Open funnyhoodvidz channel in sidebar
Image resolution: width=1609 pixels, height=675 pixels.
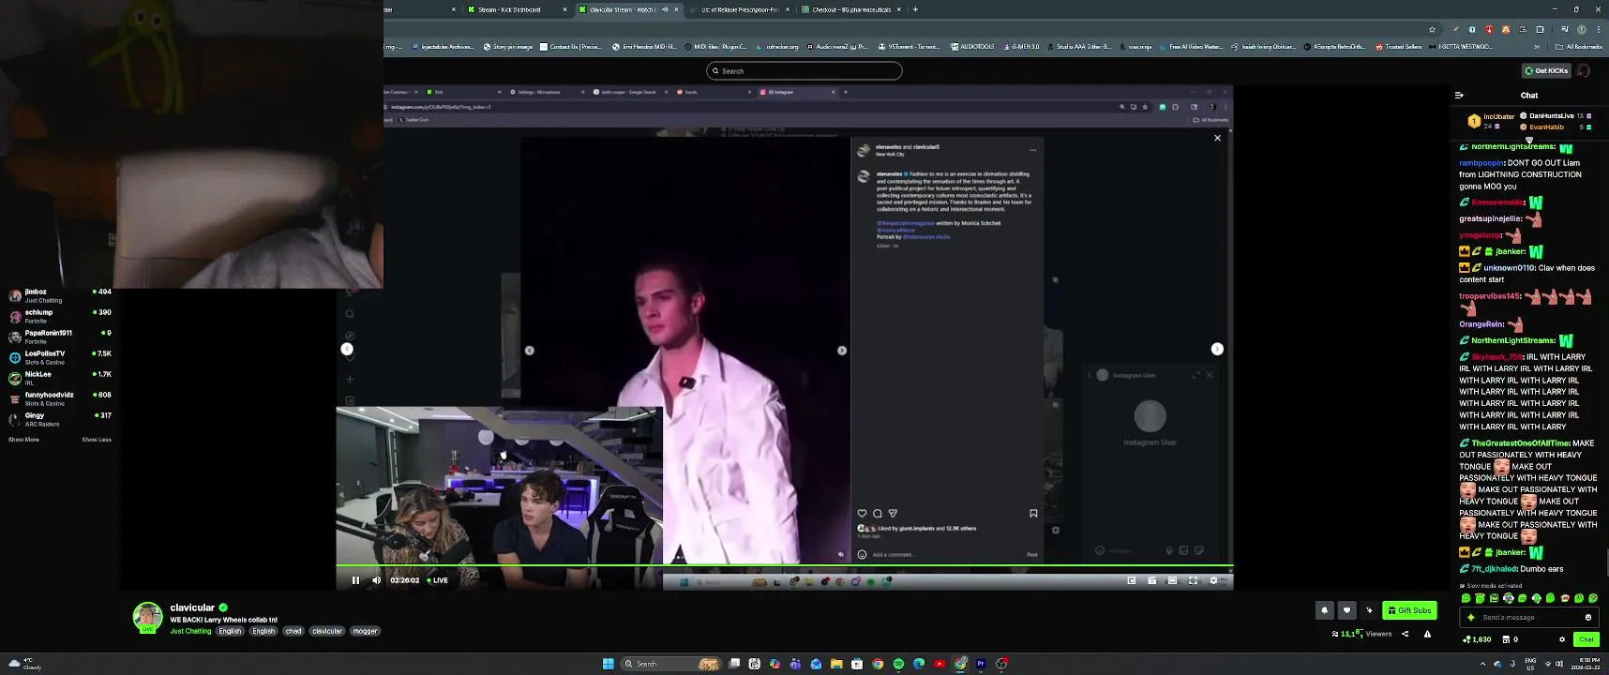click(x=60, y=398)
